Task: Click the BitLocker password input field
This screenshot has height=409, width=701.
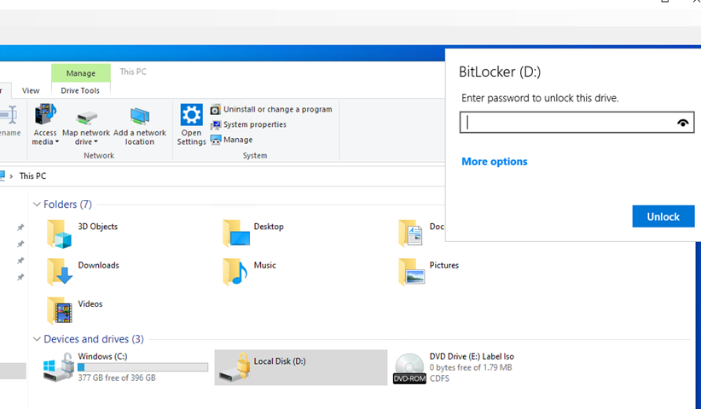Action: (x=567, y=124)
